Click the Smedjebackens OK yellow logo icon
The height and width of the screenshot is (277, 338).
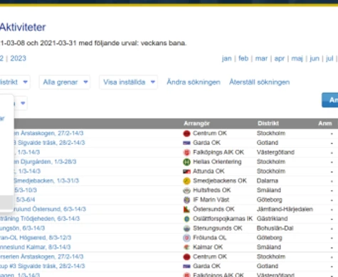(x=186, y=181)
